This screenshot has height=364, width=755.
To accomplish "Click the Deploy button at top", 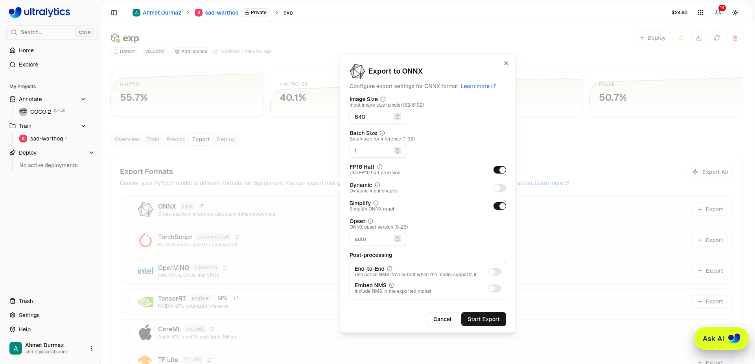I will (x=652, y=38).
